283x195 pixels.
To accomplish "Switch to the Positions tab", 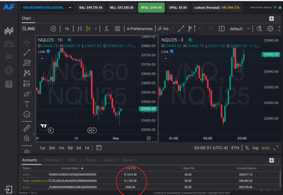I will coord(52,160).
